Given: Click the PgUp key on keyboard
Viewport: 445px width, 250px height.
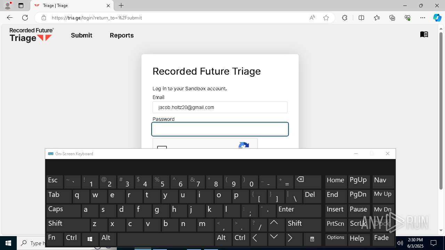Looking at the screenshot, I should pos(359,182).
